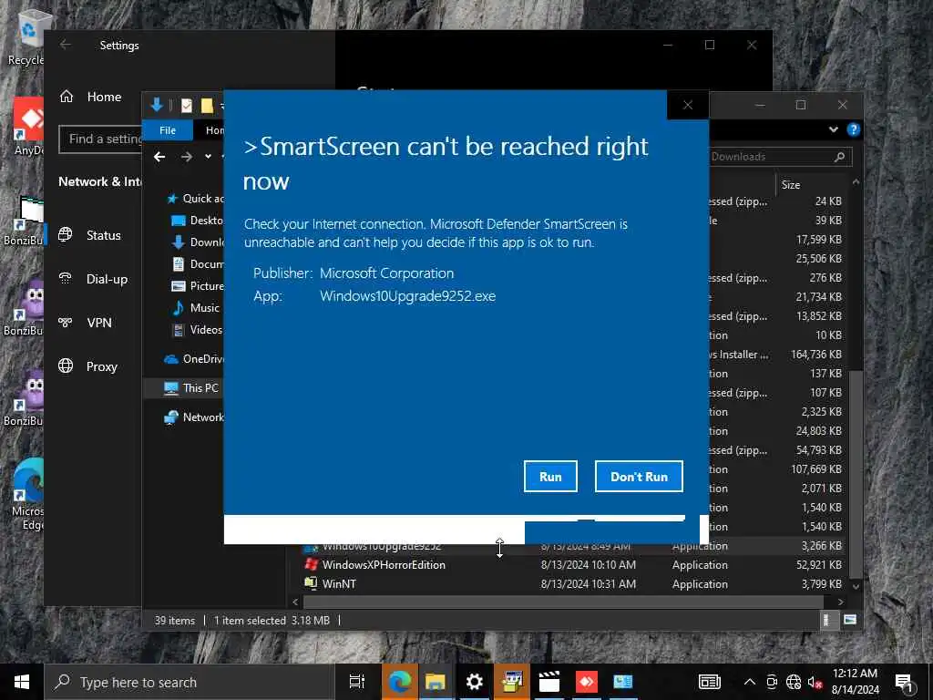Click the Properties quick access toolbar icon
The height and width of the screenshot is (700, 933).
187,106
